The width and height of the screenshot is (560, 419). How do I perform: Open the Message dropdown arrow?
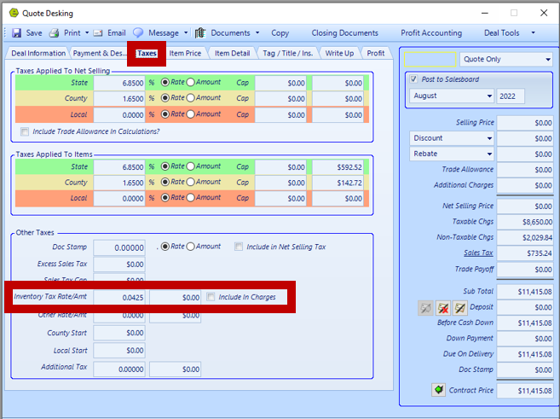point(186,33)
